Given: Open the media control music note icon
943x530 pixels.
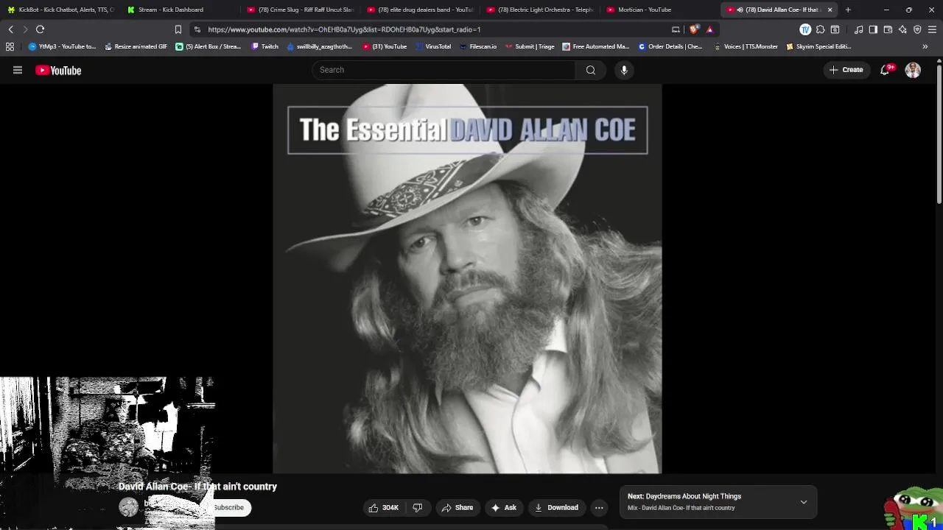Looking at the screenshot, I should tap(858, 29).
